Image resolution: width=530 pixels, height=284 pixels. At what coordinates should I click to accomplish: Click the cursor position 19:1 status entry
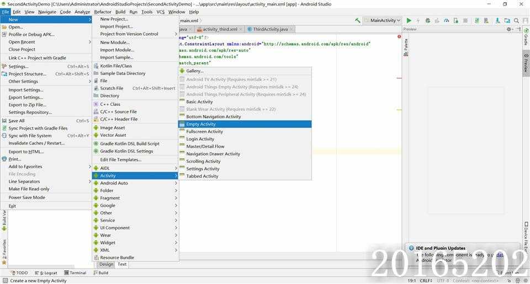point(411,281)
